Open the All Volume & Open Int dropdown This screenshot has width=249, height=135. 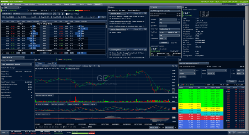[x=42, y=14]
